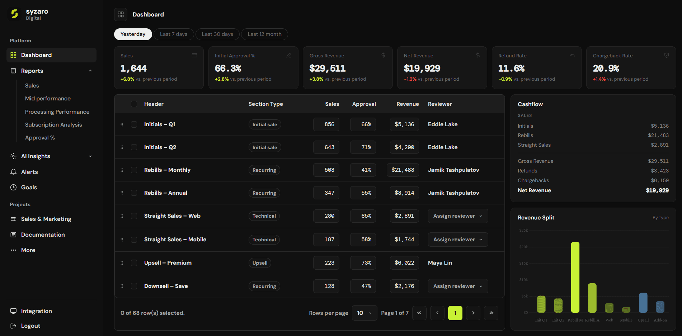Click the Syzaro logo icon
The image size is (682, 336).
click(14, 14)
